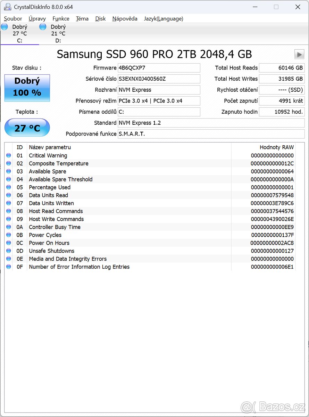Click the Samsung SSD 960 PRO 2TB title

tap(154, 54)
